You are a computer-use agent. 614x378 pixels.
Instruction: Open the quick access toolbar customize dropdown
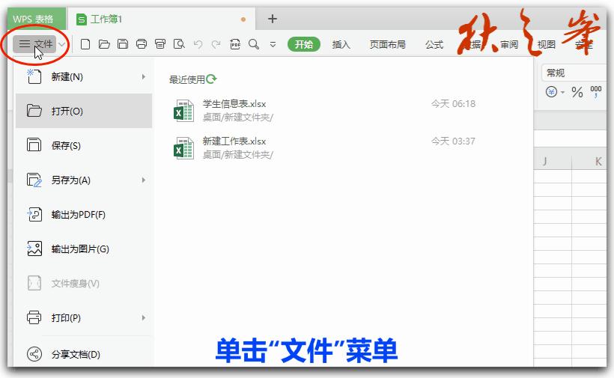[x=273, y=45]
